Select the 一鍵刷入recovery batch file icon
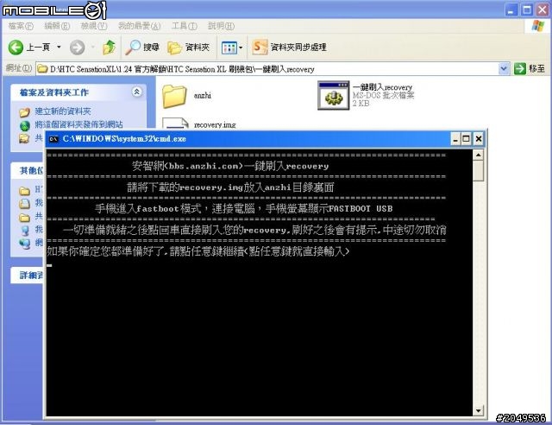552x425 pixels. point(334,95)
